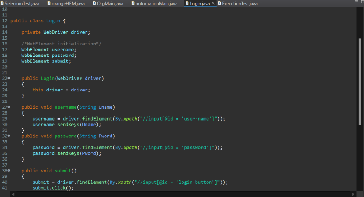Viewport: 364px width, 197px height.
Task: Switch to the OrgMain.java tab
Action: click(x=108, y=4)
